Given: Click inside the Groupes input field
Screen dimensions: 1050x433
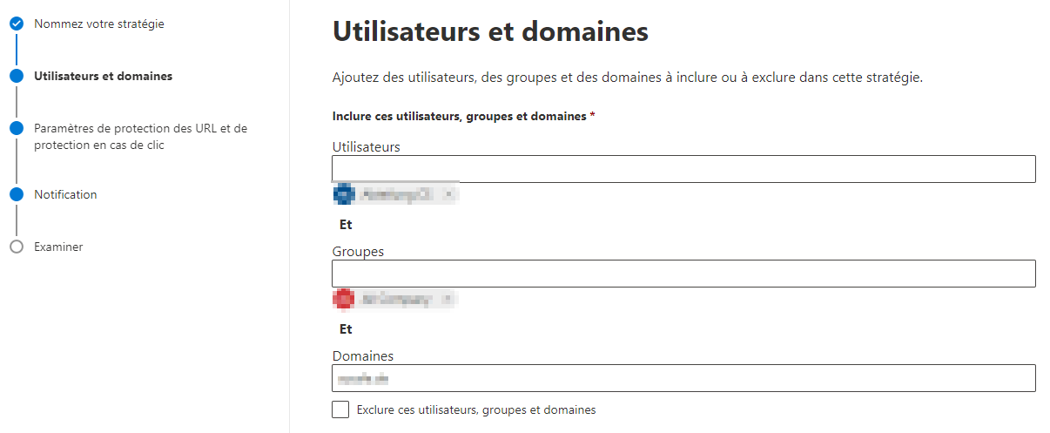Looking at the screenshot, I should 683,274.
